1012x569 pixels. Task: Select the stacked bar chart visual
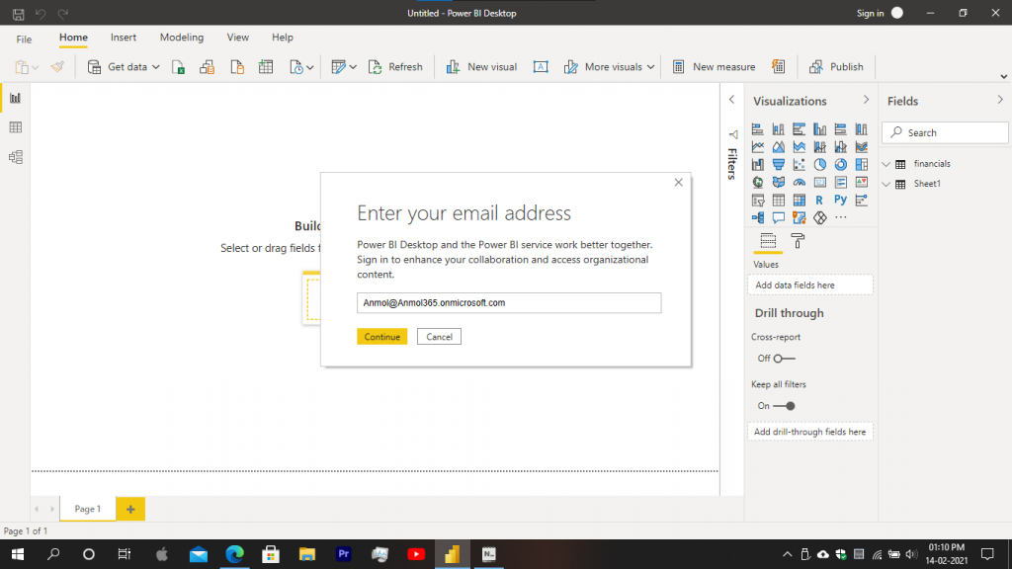758,129
